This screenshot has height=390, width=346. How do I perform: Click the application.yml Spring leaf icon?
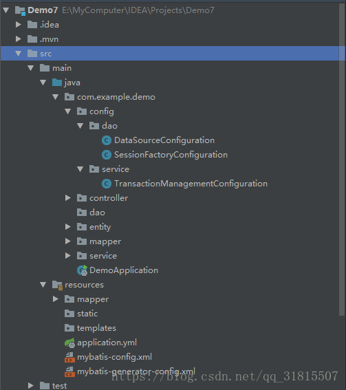[x=69, y=343]
